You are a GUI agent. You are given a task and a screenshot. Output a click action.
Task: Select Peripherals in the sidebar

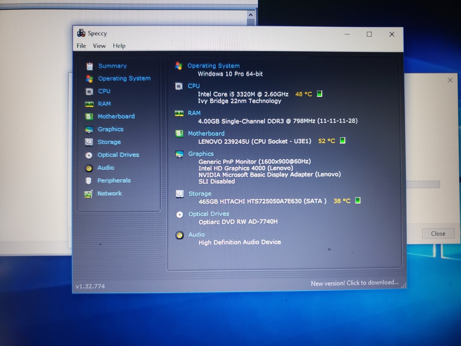(114, 180)
